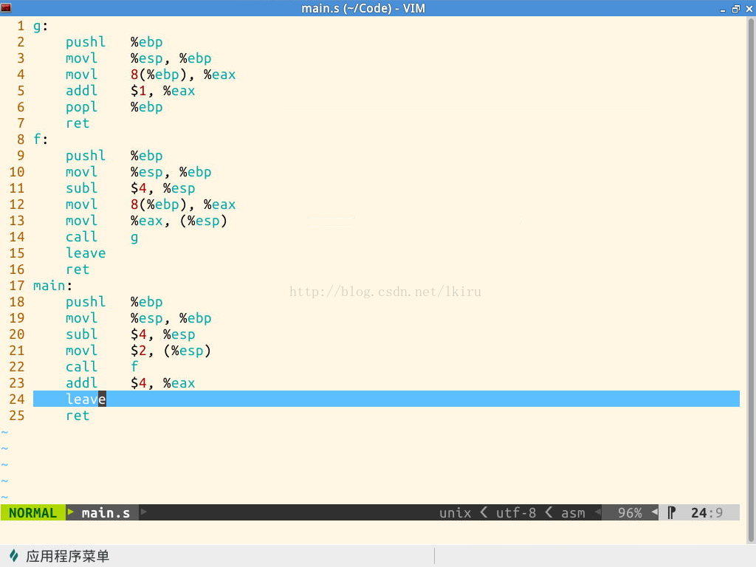Screen dimensions: 756x567
Task: Click addl on line 5
Action: (x=81, y=91)
